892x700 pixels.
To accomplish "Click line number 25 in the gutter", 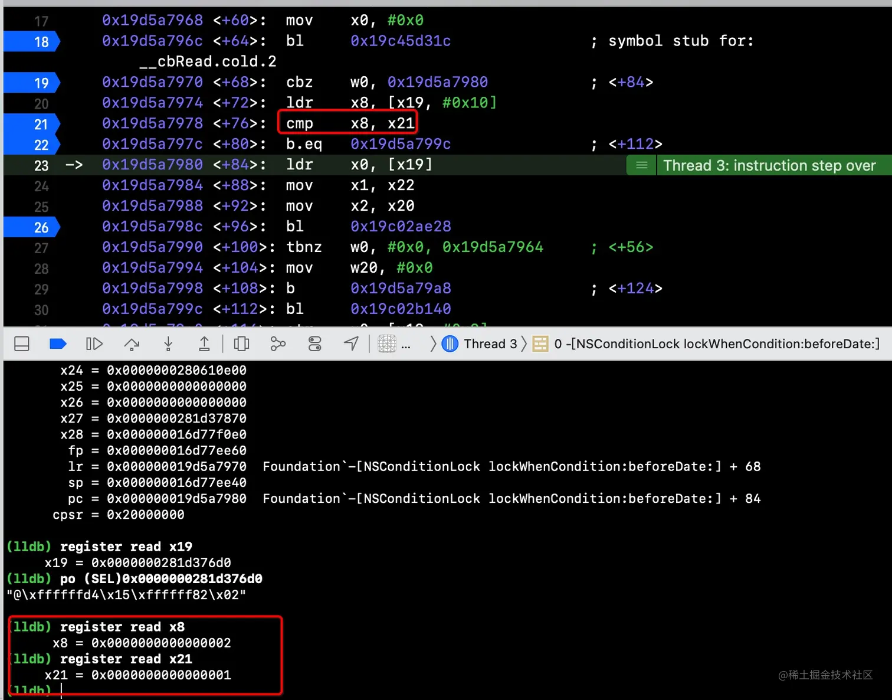I will 41,207.
